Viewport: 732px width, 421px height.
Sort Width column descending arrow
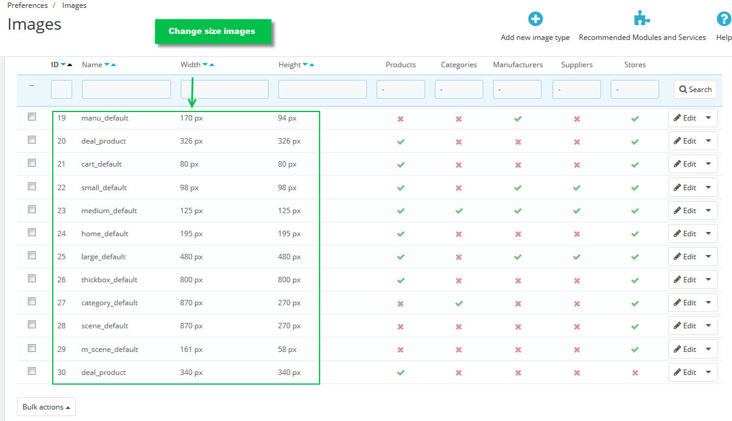click(205, 65)
